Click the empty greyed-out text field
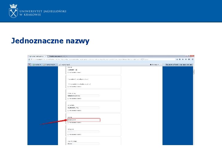The image size is (222, 166). pos(83,132)
